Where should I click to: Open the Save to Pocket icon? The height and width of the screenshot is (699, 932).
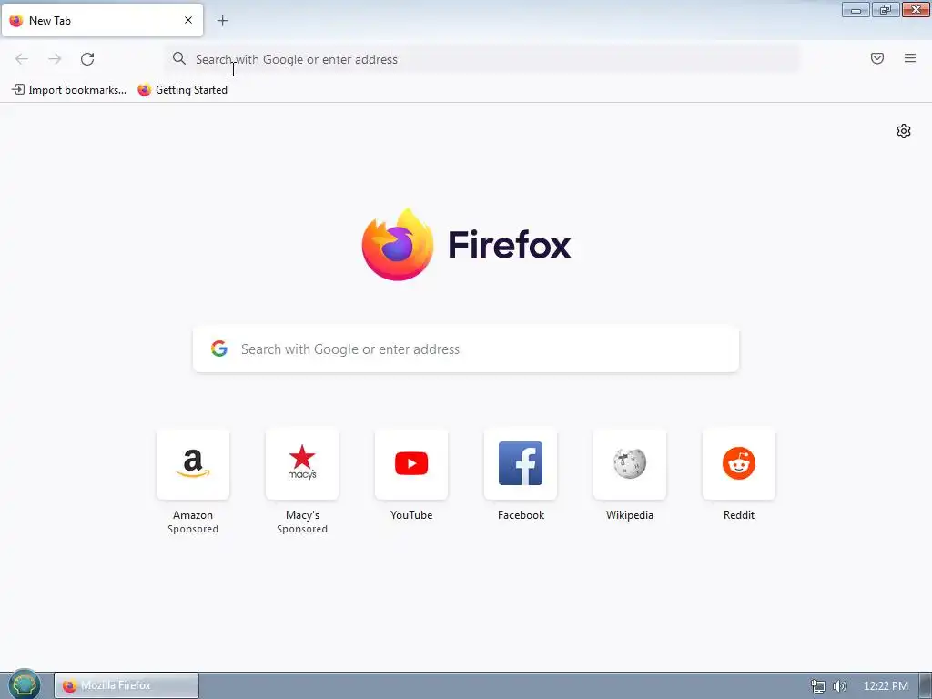tap(877, 58)
